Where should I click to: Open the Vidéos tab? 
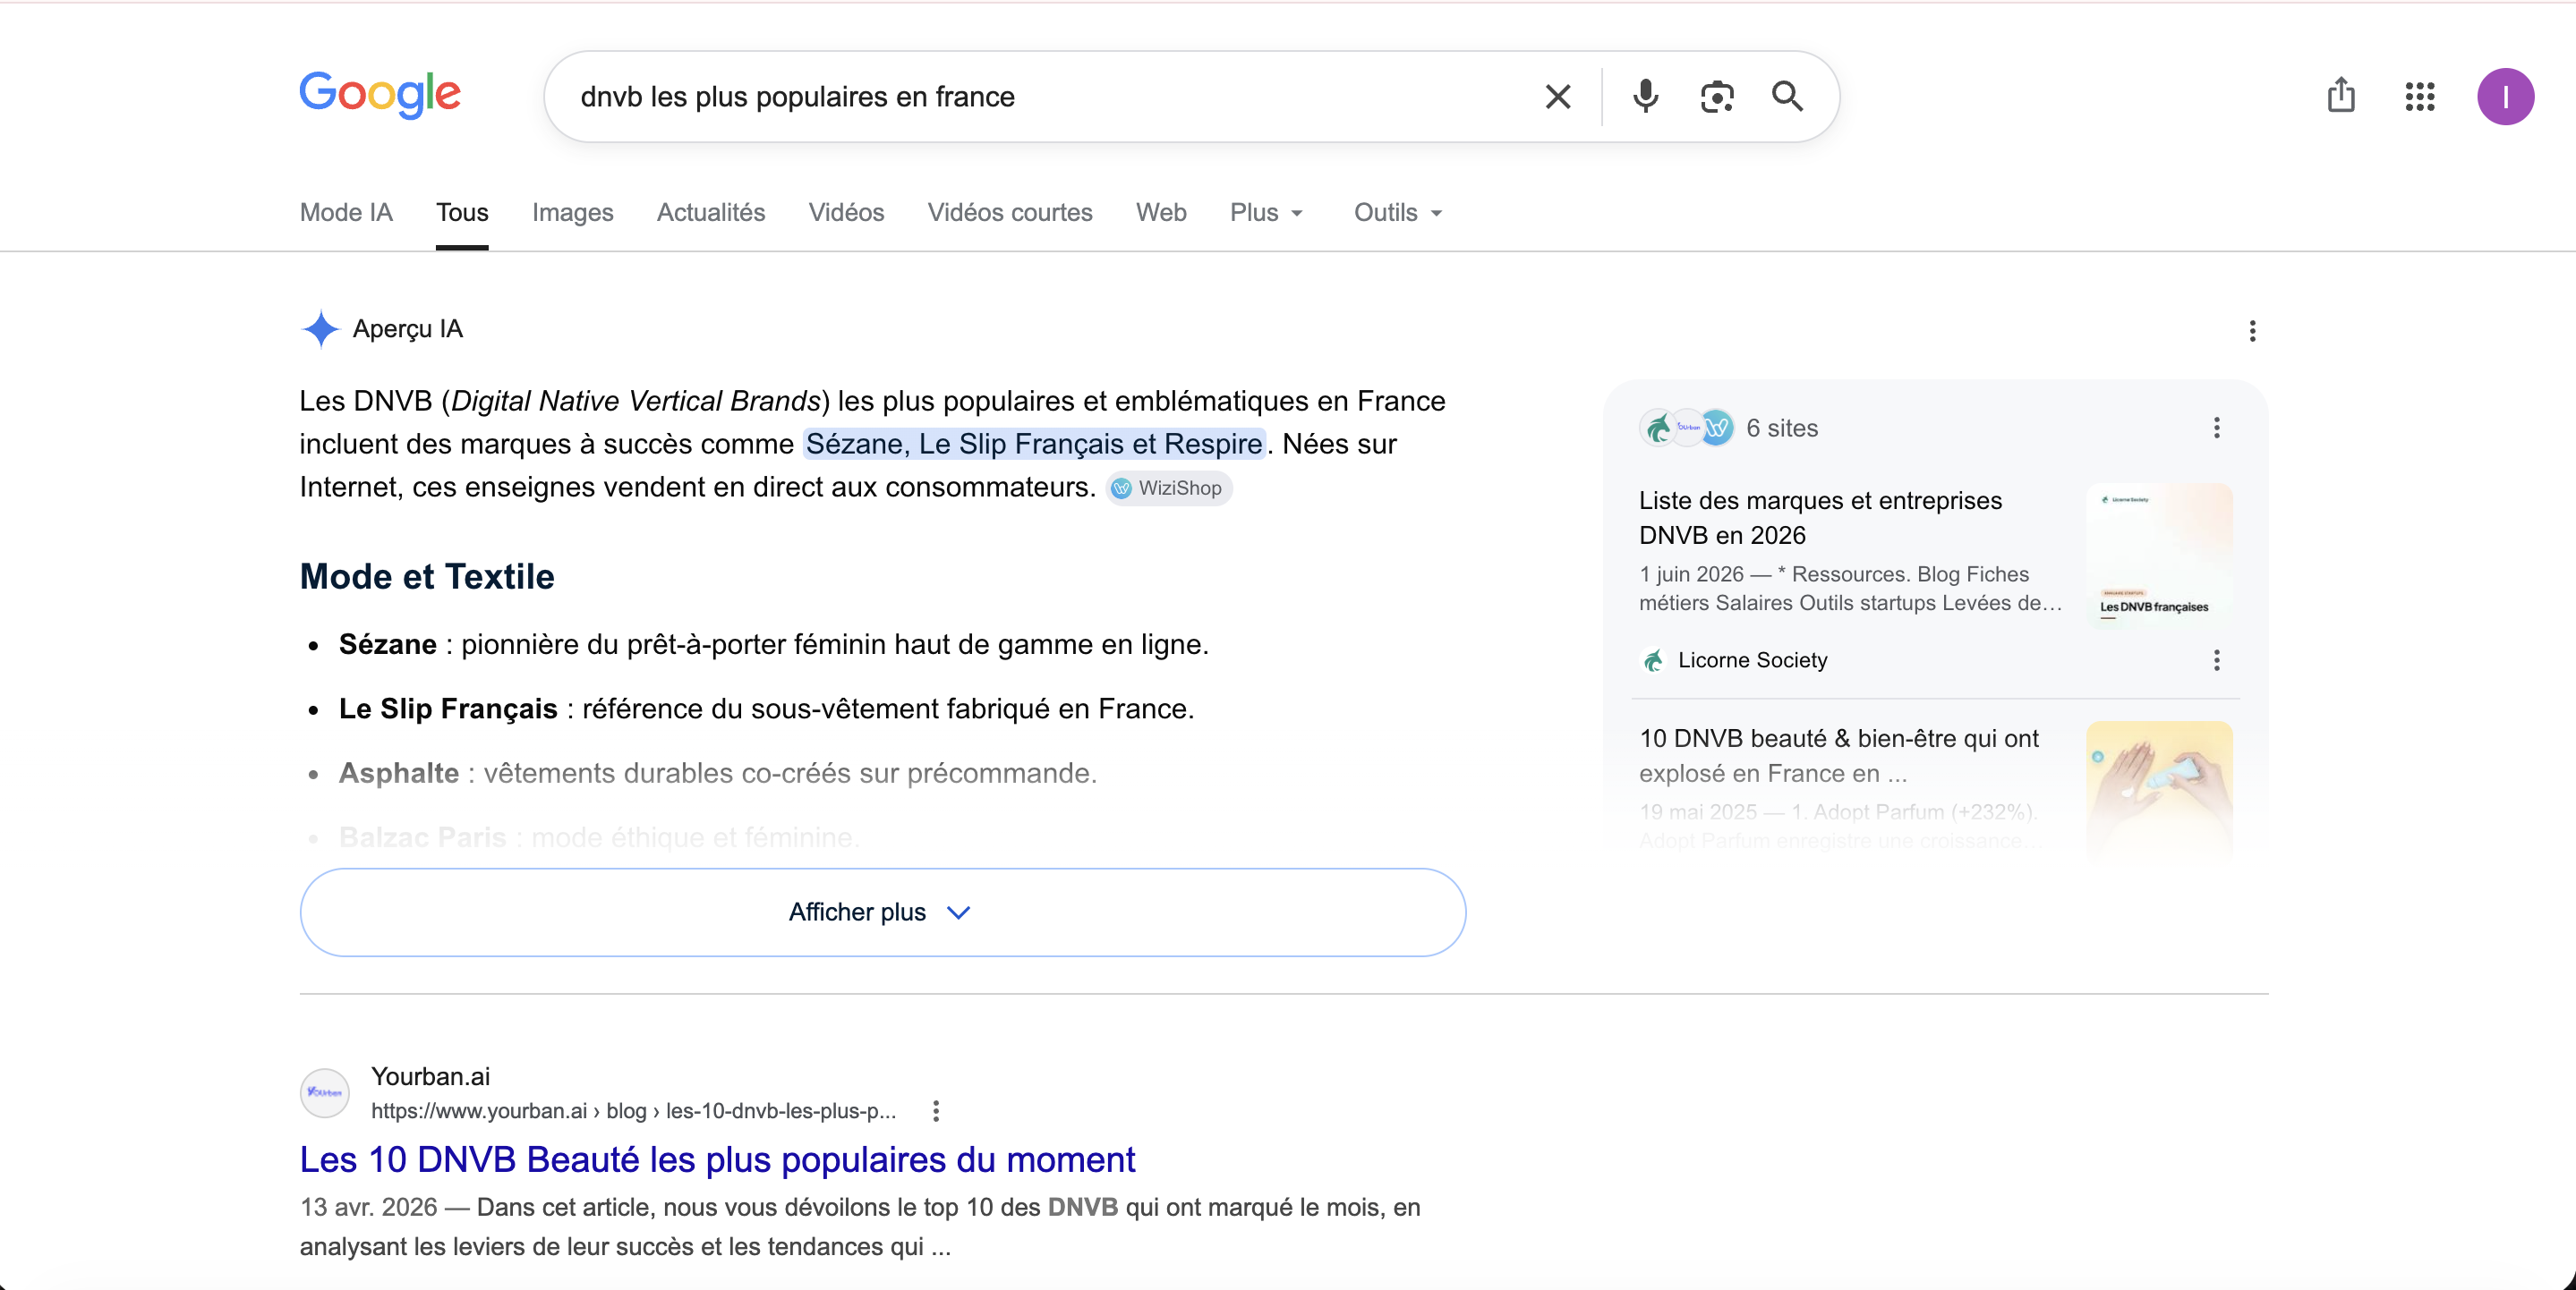846,213
